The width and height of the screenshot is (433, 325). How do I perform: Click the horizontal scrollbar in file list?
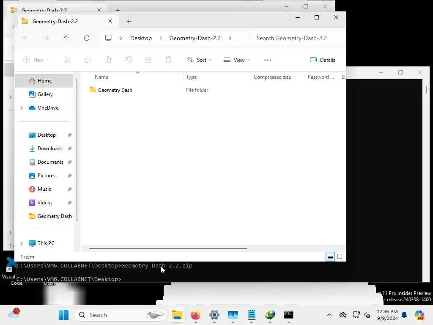coord(168,248)
